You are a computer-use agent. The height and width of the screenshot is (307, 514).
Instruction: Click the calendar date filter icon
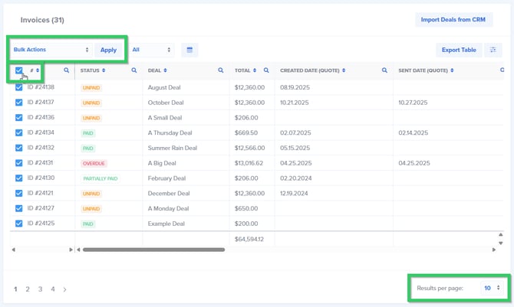189,50
